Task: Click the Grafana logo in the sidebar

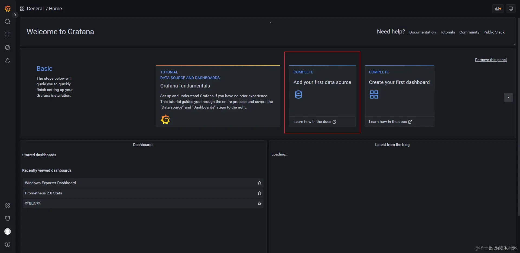Action: 8,9
